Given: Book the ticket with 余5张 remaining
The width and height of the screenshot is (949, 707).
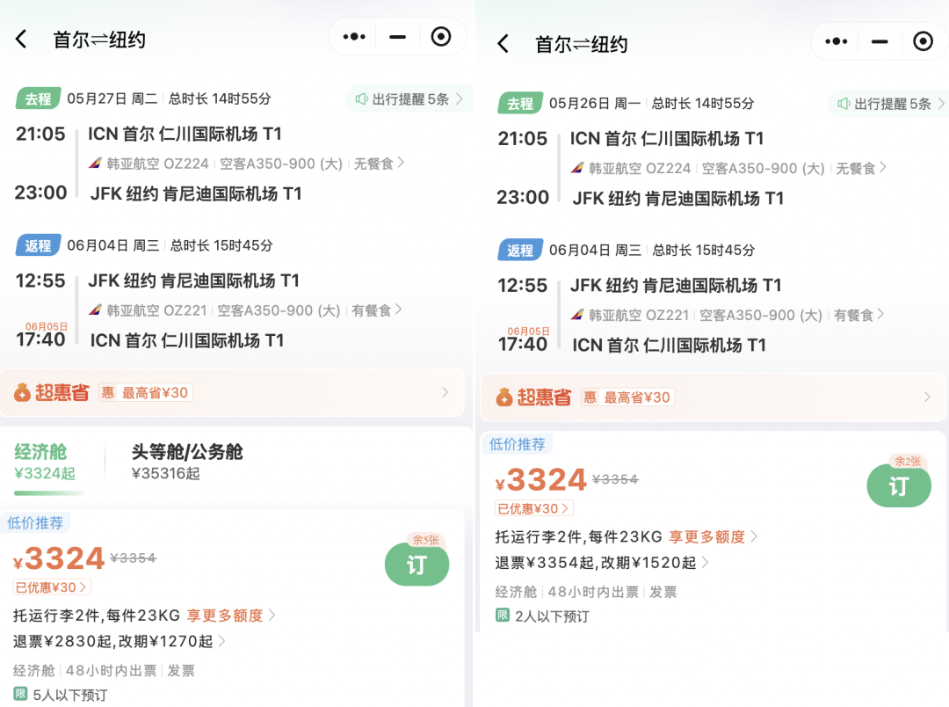Looking at the screenshot, I should click(417, 564).
